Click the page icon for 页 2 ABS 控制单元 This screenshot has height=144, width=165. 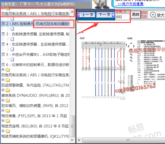12,19
